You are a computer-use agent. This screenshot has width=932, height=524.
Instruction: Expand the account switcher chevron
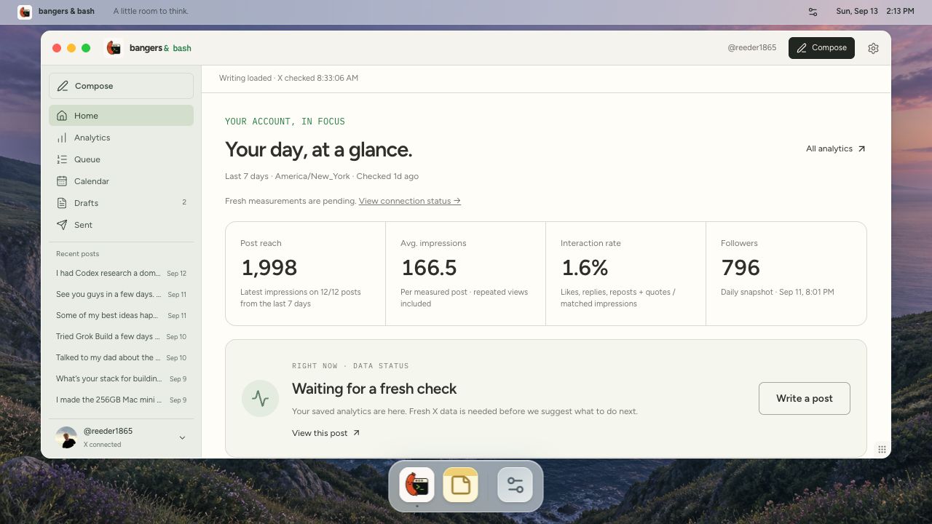pos(182,437)
